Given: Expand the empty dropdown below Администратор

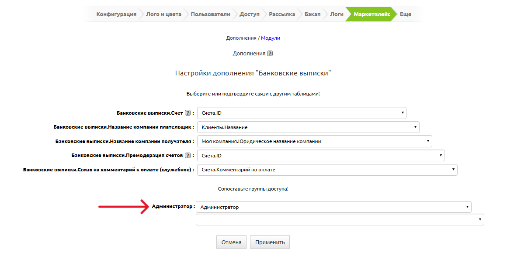Looking at the screenshot, I should (x=340, y=219).
